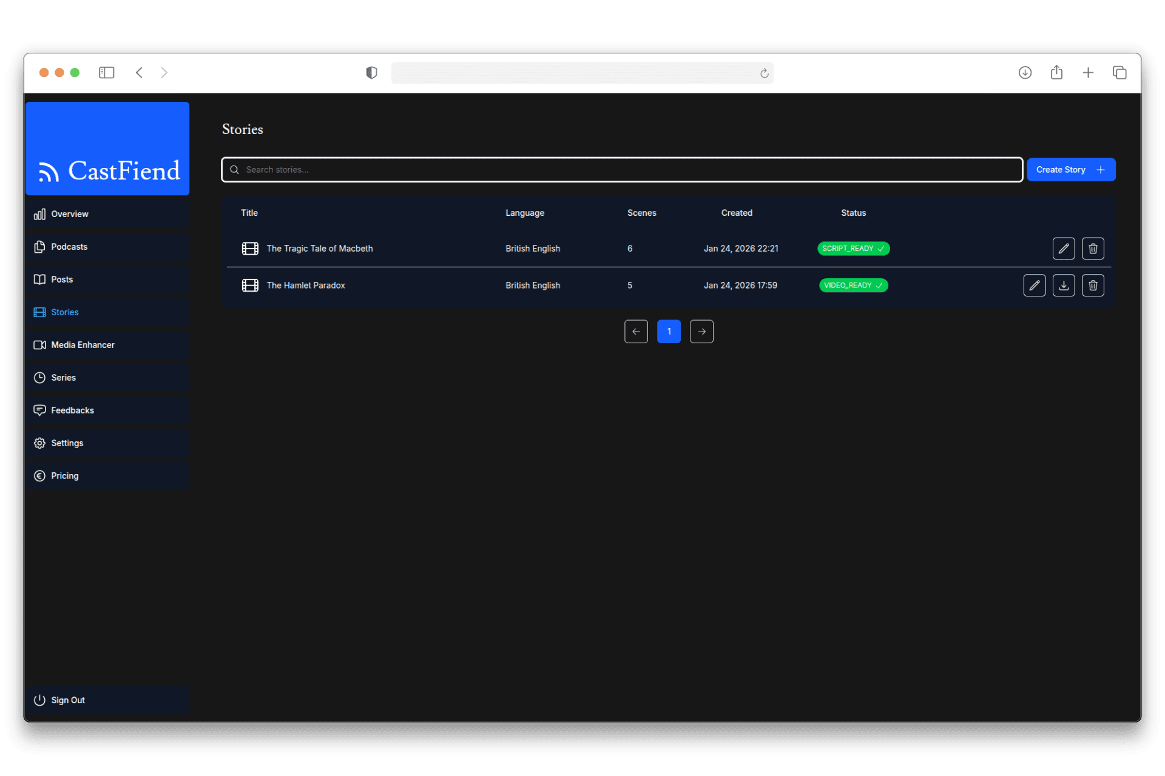This screenshot has height=776, width=1165.
Task: Click the privacy shield icon
Action: (371, 73)
